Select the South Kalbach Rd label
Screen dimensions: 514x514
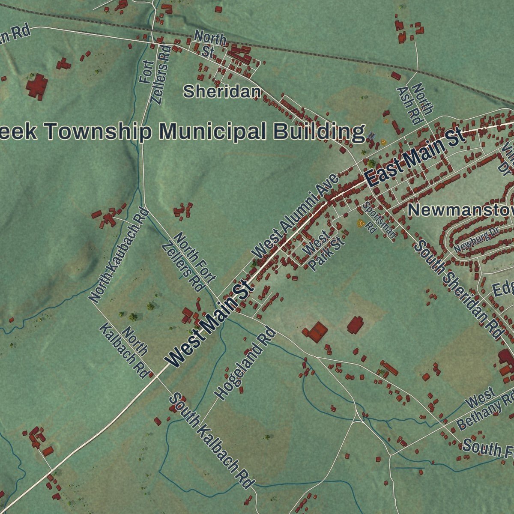coord(212,441)
